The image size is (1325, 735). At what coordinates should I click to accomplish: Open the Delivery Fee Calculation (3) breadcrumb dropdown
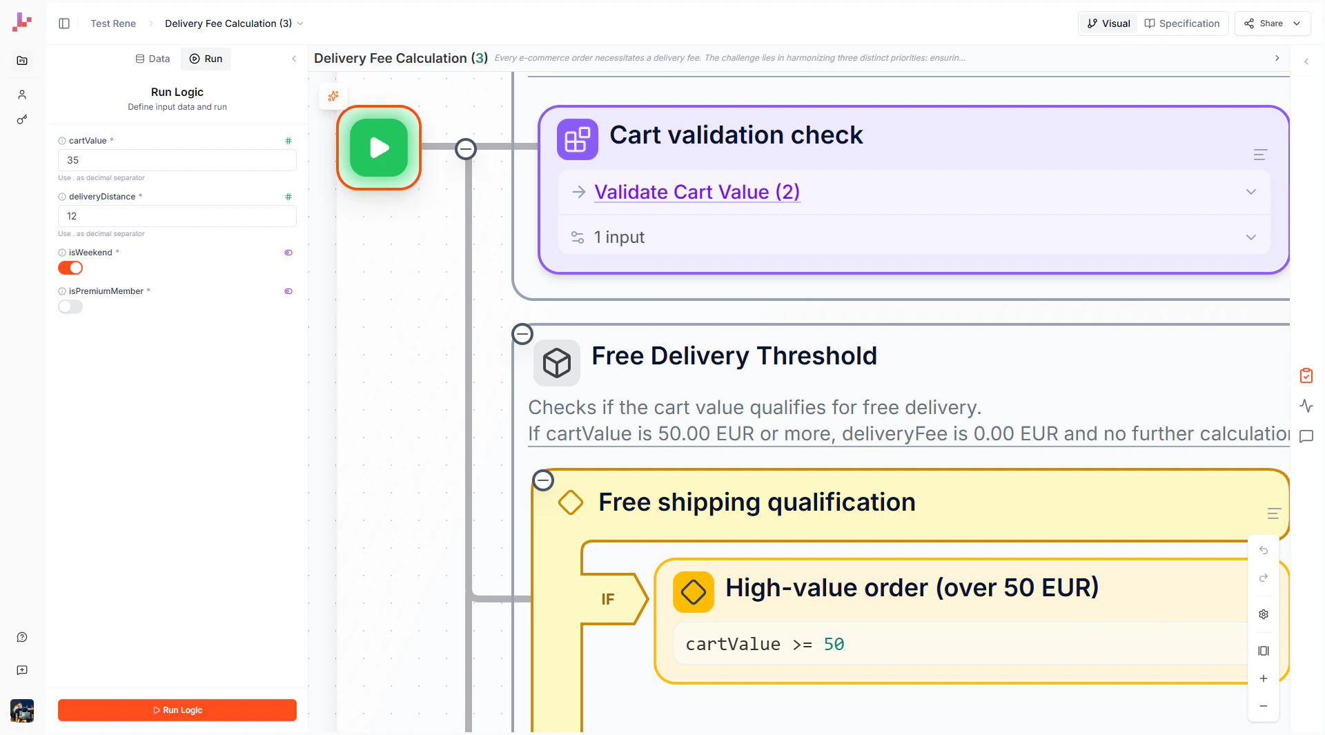[300, 23]
